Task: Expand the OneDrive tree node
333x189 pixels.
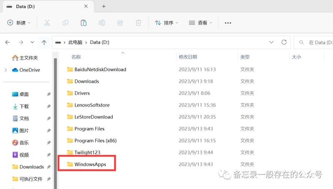Action: click(x=5, y=70)
